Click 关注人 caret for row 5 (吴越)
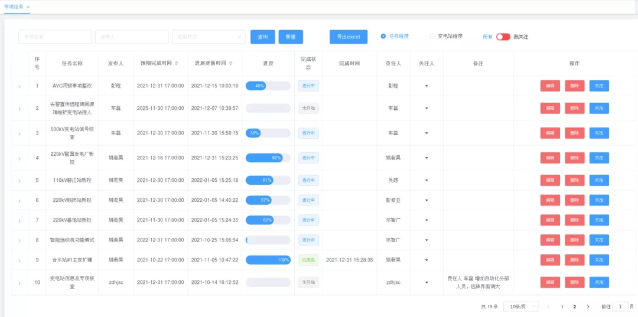 [x=427, y=180]
